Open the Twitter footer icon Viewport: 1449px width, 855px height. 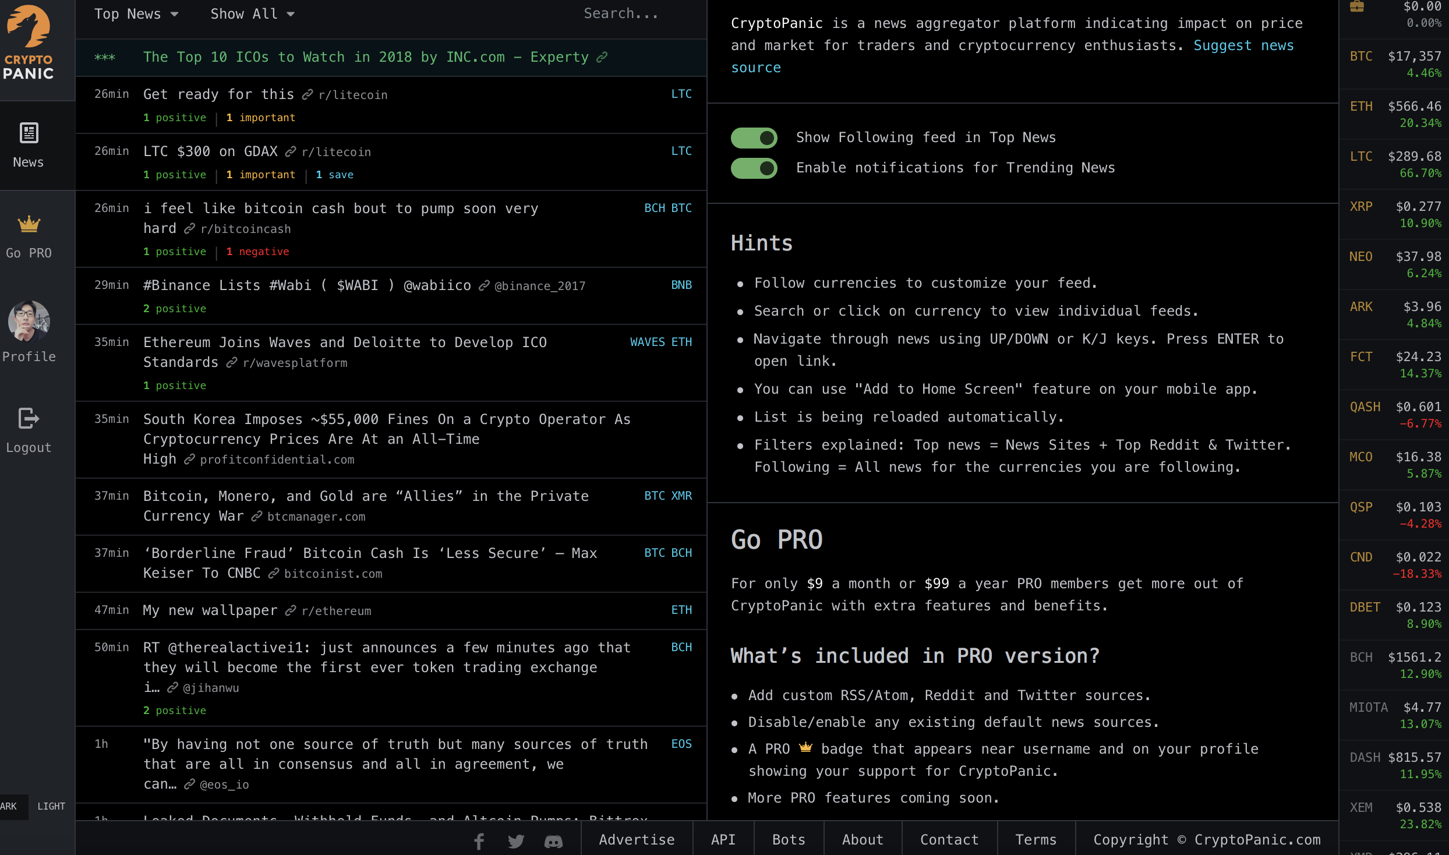[516, 841]
